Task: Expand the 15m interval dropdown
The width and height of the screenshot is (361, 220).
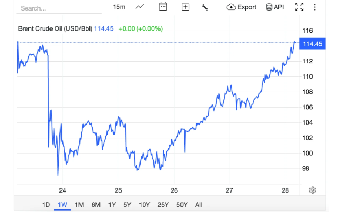Action: 119,7
